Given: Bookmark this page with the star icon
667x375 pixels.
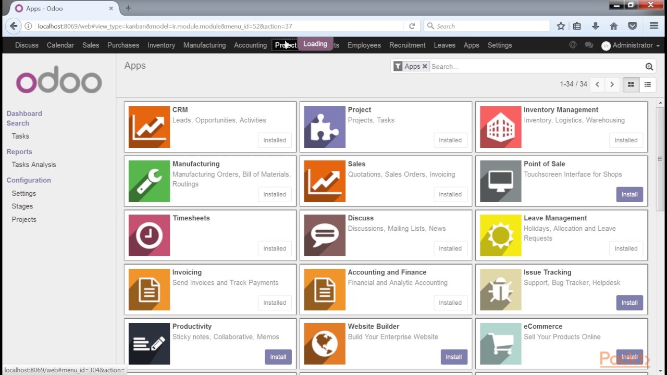Looking at the screenshot, I should pyautogui.click(x=561, y=26).
